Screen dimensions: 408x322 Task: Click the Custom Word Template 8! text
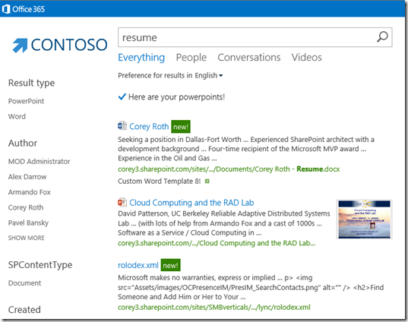tap(160, 182)
